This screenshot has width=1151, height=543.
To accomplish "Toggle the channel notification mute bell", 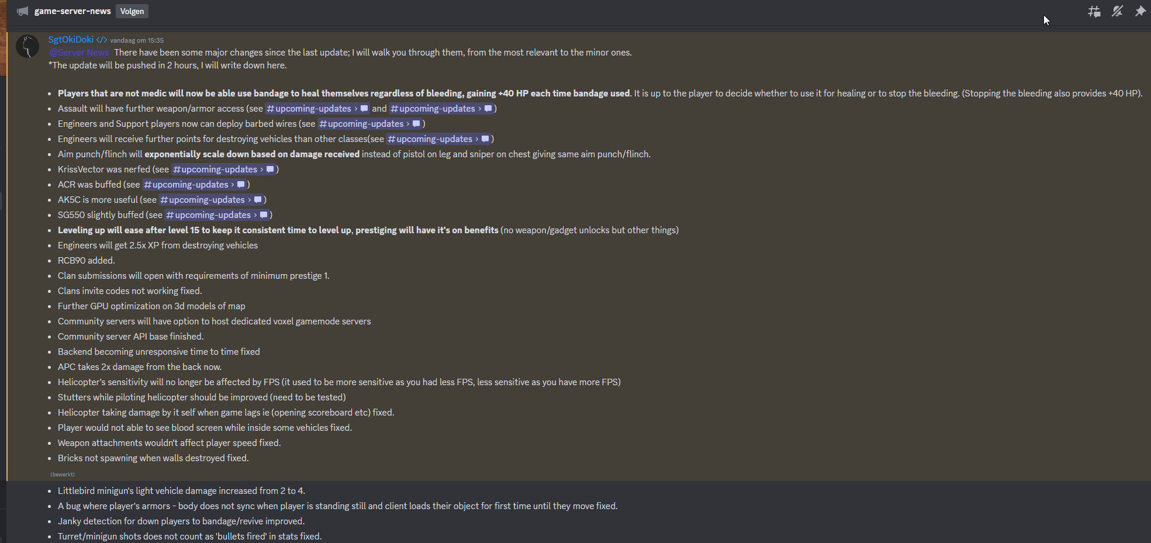I will coord(1117,11).
